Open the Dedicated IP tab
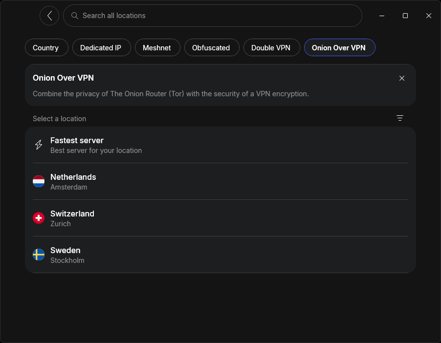This screenshot has height=343, width=441. pyautogui.click(x=102, y=47)
